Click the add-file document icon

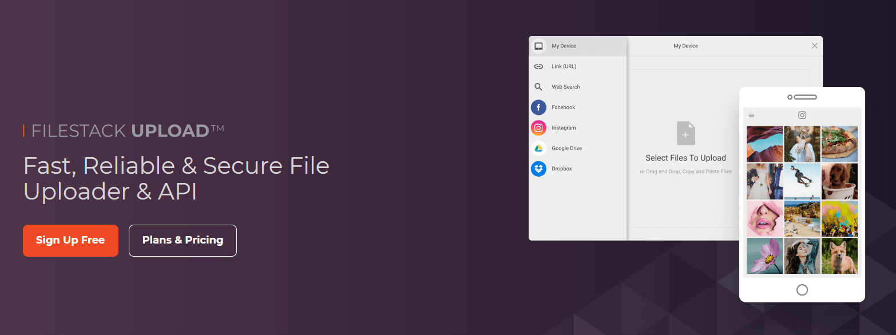(x=686, y=133)
